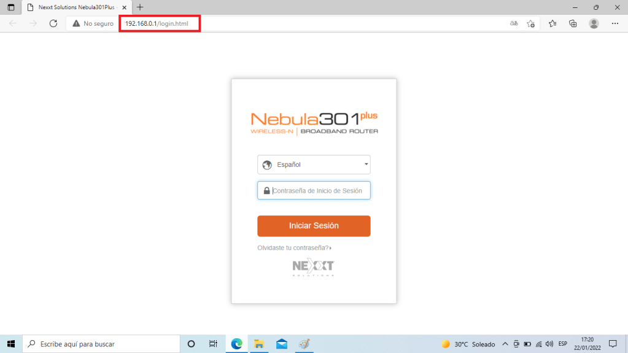Viewport: 628px width, 353px height.
Task: Expand 'Olvidaste tu contraseña?' hint
Action: click(x=294, y=248)
